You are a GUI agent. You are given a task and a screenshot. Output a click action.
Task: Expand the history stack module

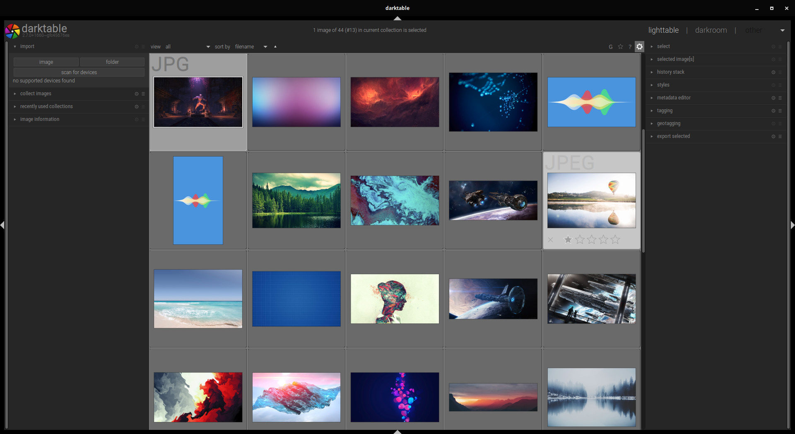point(670,72)
